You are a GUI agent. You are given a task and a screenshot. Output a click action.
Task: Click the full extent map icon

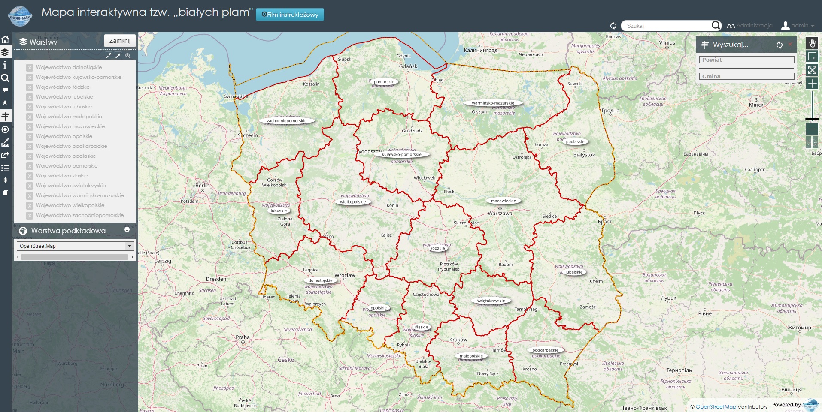point(812,70)
